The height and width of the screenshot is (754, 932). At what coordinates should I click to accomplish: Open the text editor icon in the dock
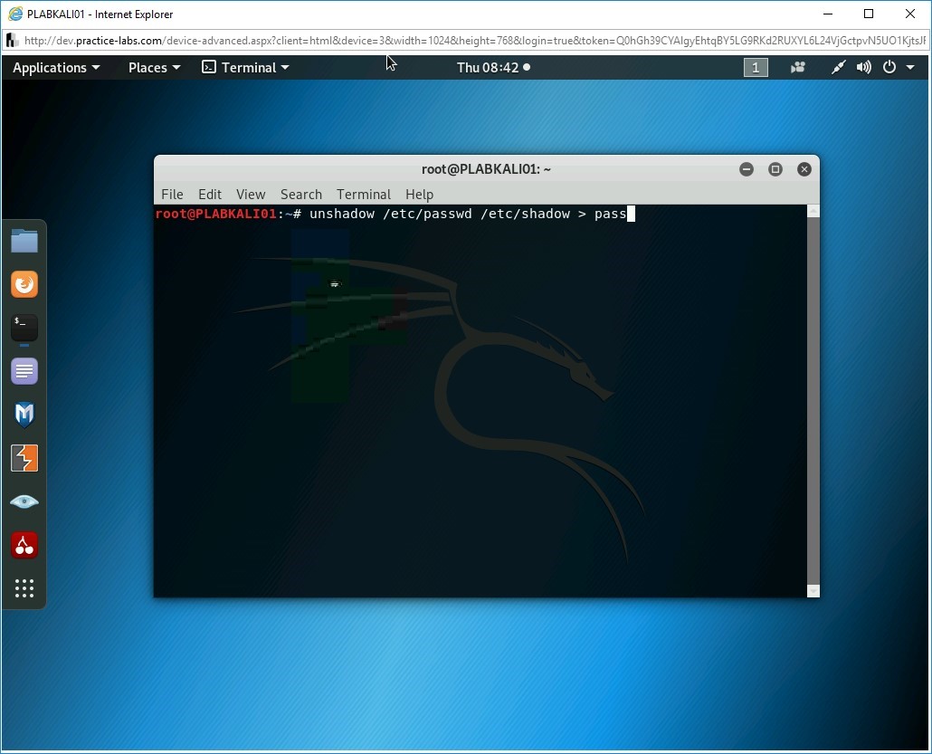[24, 371]
